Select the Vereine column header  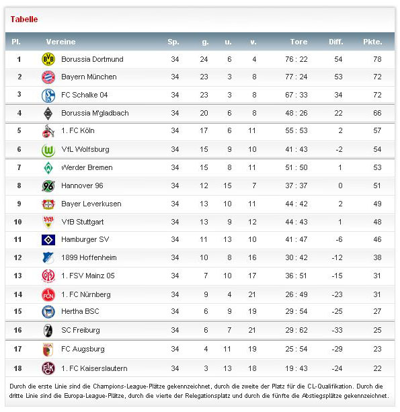point(61,42)
